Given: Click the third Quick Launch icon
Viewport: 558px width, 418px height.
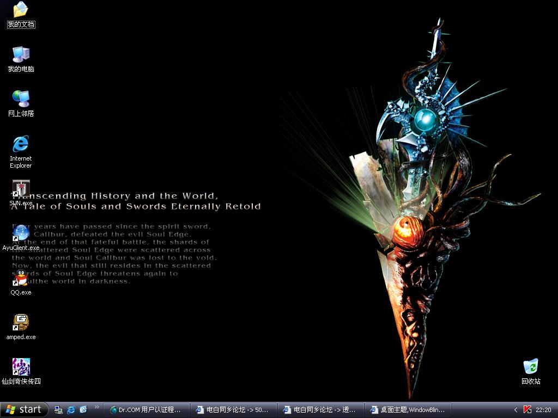Looking at the screenshot, I should click(83, 410).
